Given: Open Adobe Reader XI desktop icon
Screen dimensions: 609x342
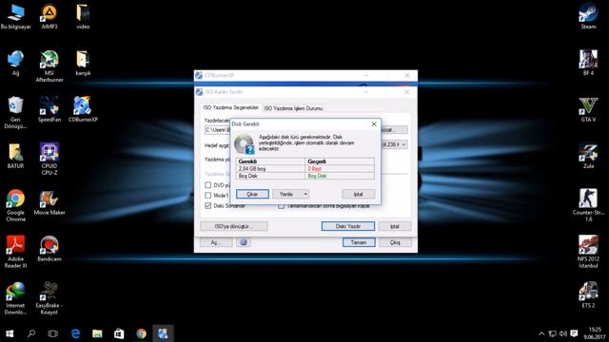Looking at the screenshot, I should 15,252.
